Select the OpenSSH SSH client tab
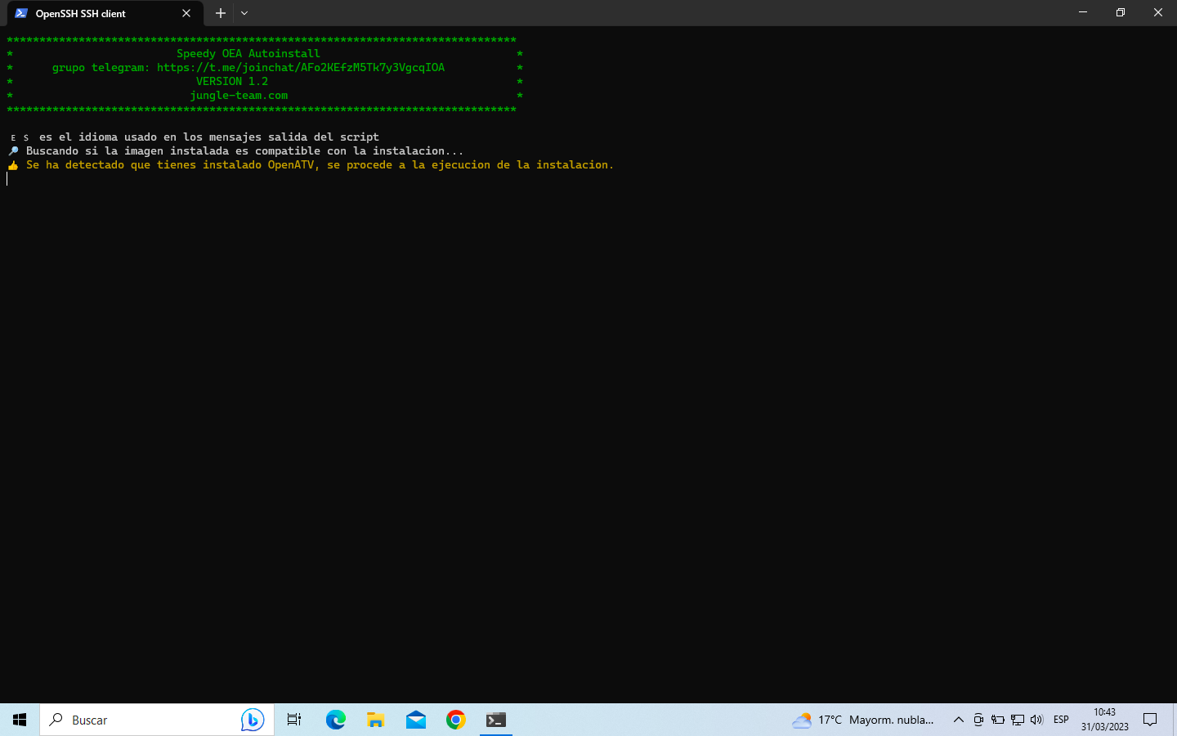Image resolution: width=1177 pixels, height=736 pixels. click(x=90, y=13)
